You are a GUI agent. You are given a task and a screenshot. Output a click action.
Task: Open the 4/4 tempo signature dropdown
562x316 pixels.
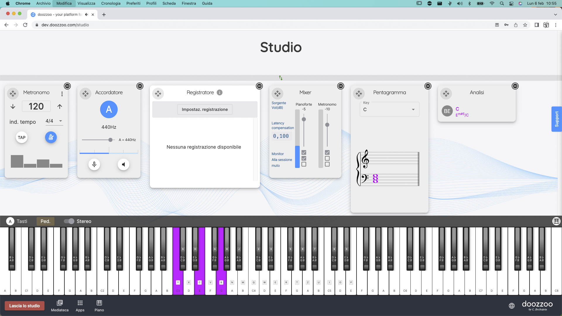[54, 121]
